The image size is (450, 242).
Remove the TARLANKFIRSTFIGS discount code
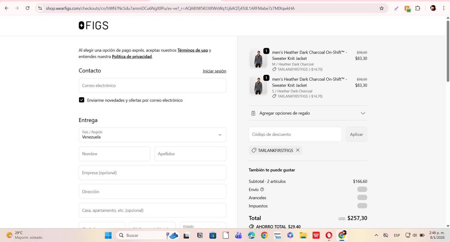point(298,150)
